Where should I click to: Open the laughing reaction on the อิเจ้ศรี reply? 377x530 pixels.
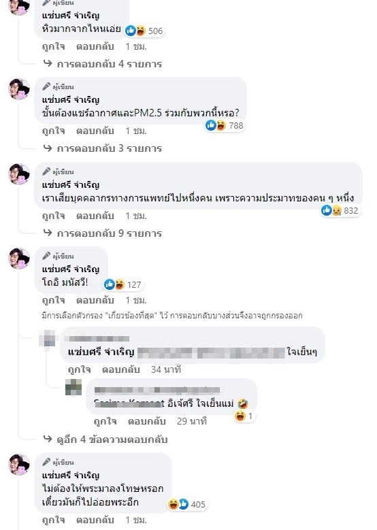tap(244, 416)
